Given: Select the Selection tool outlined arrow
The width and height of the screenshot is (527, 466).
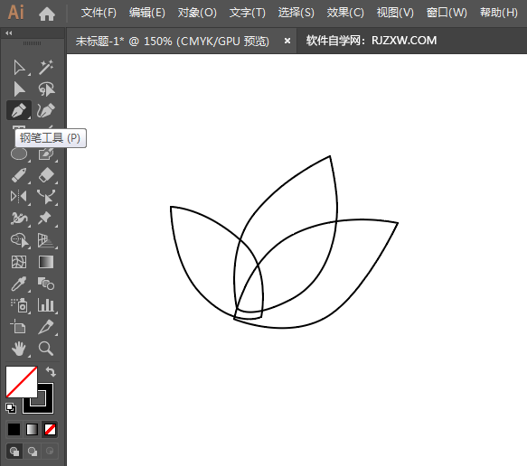Looking at the screenshot, I should (19, 68).
